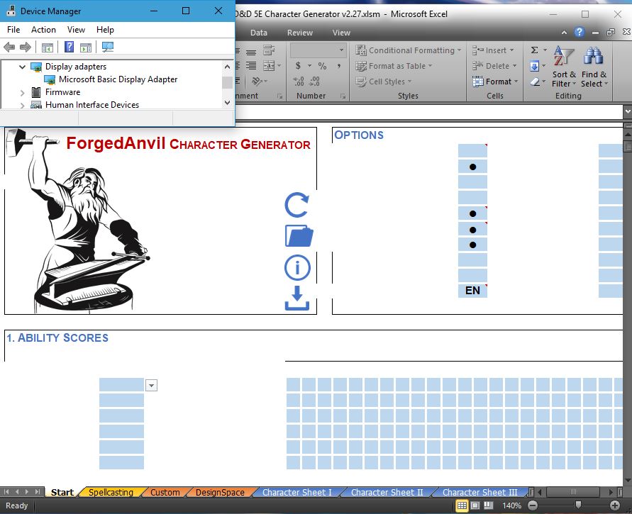632x514 pixels.
Task: Open the Cell Styles dropdown
Action: pos(384,82)
